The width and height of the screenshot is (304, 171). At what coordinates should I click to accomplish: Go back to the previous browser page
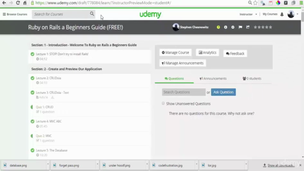coord(4,3)
